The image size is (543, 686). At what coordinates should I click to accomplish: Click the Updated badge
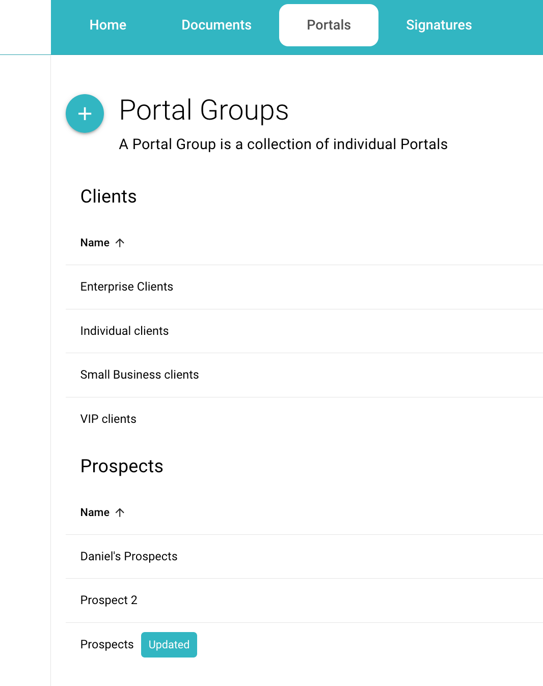coord(169,645)
